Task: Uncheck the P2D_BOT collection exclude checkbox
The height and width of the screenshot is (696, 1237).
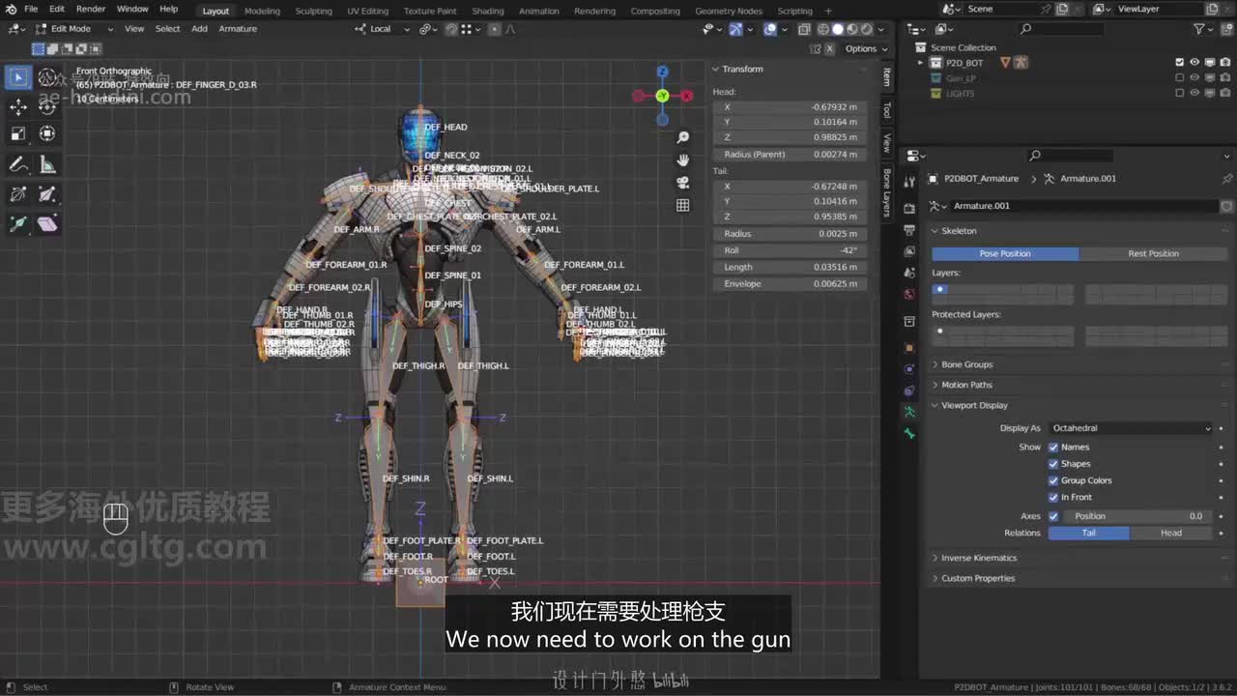Action: click(1179, 63)
